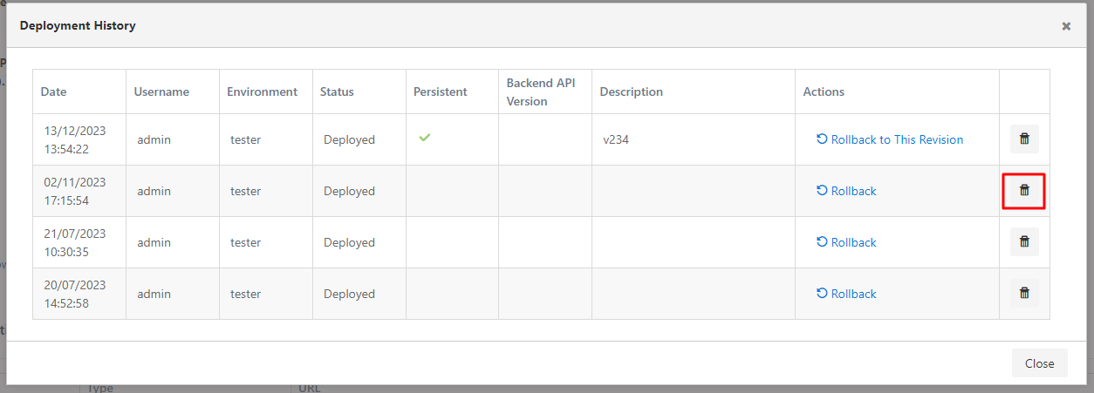Rollback to the 20/07/2023 deployment
Viewport: 1094px width, 393px height.
click(846, 294)
